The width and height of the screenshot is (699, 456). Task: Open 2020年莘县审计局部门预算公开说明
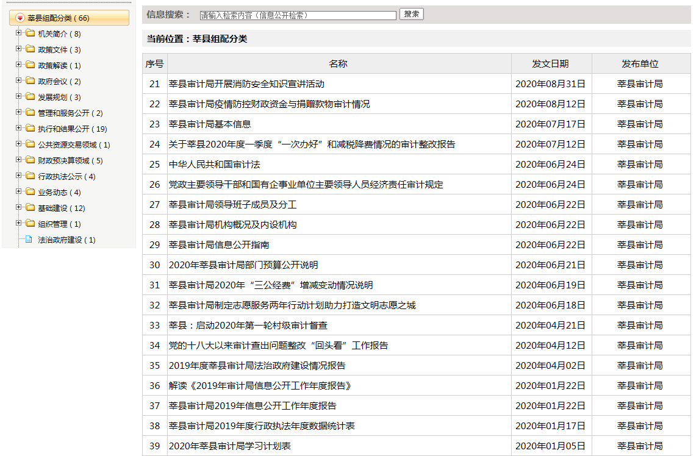[x=243, y=265]
